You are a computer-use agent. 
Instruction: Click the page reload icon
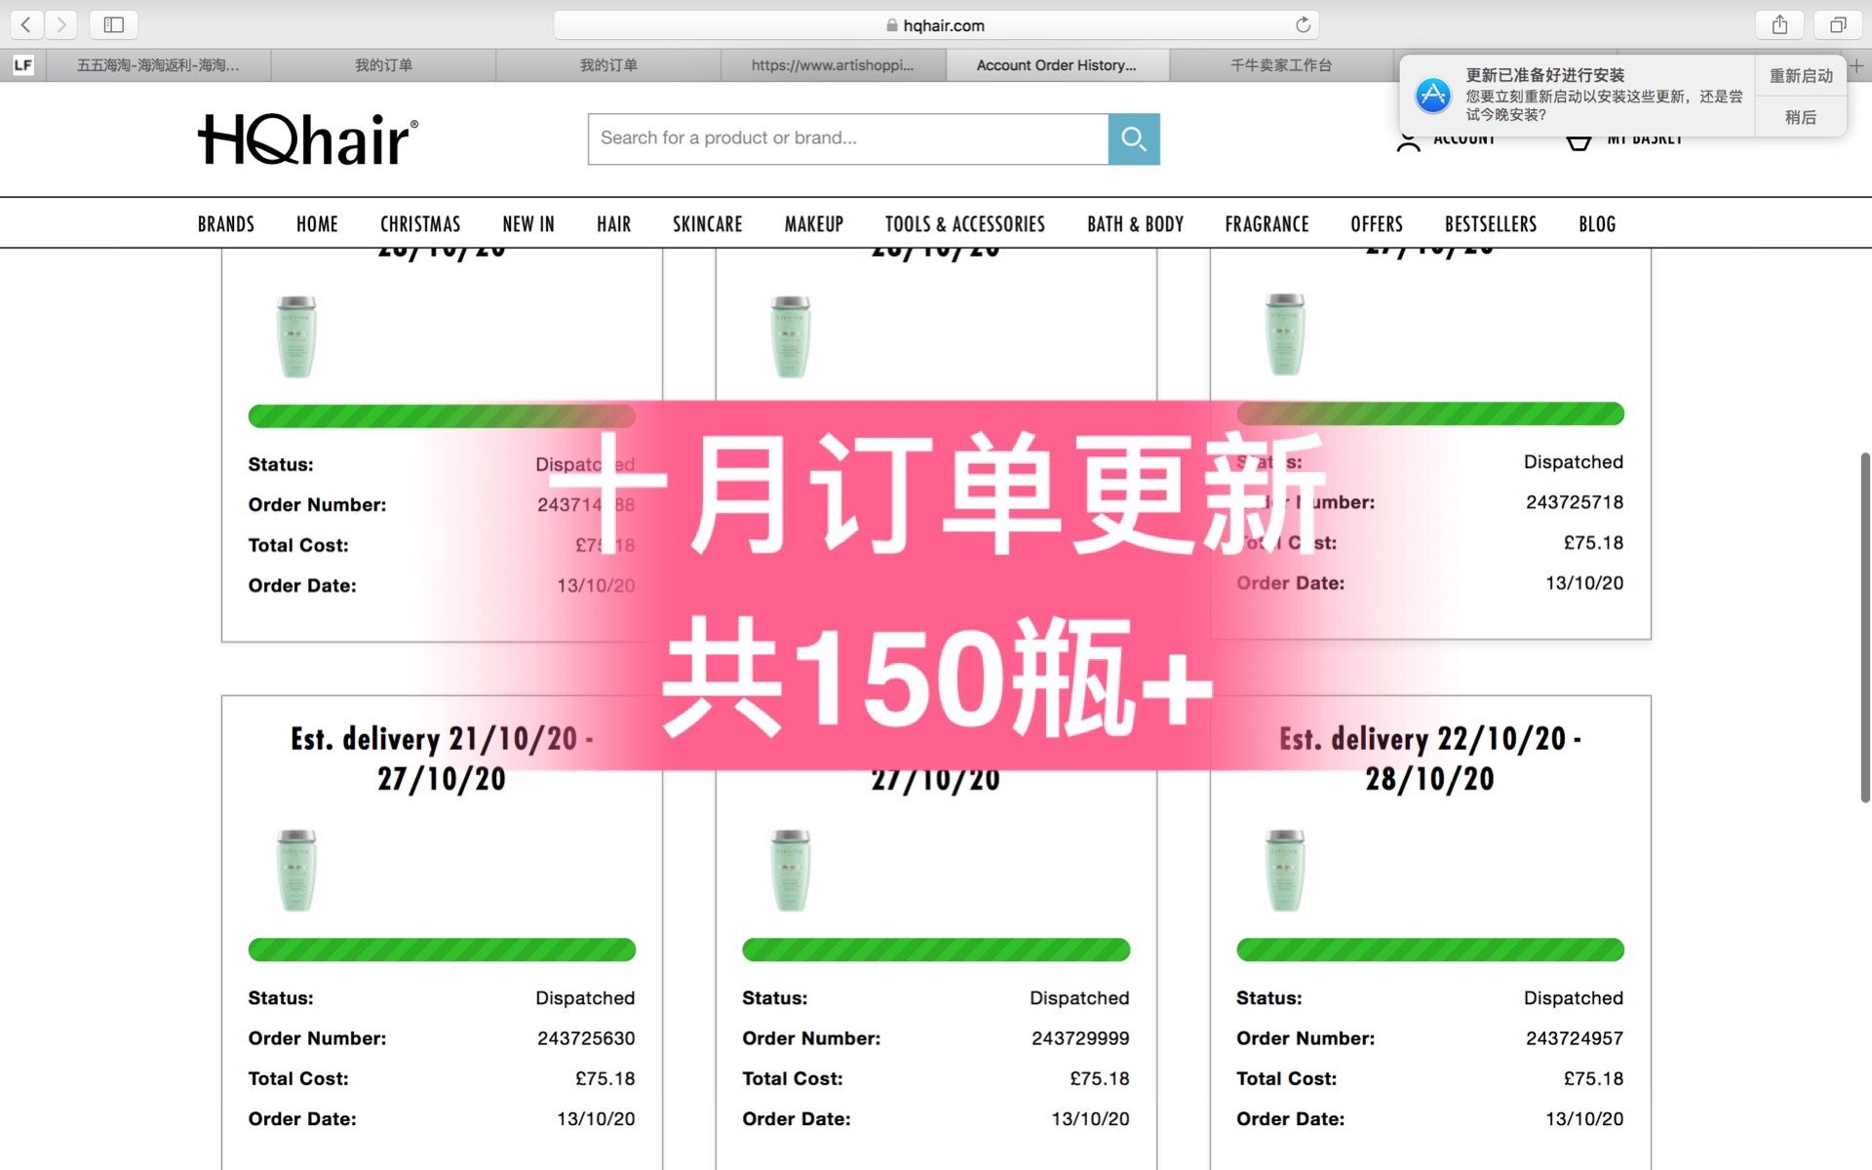[1303, 24]
